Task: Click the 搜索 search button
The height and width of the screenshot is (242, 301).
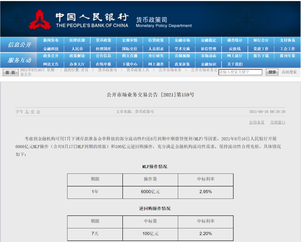Action: [272, 72]
